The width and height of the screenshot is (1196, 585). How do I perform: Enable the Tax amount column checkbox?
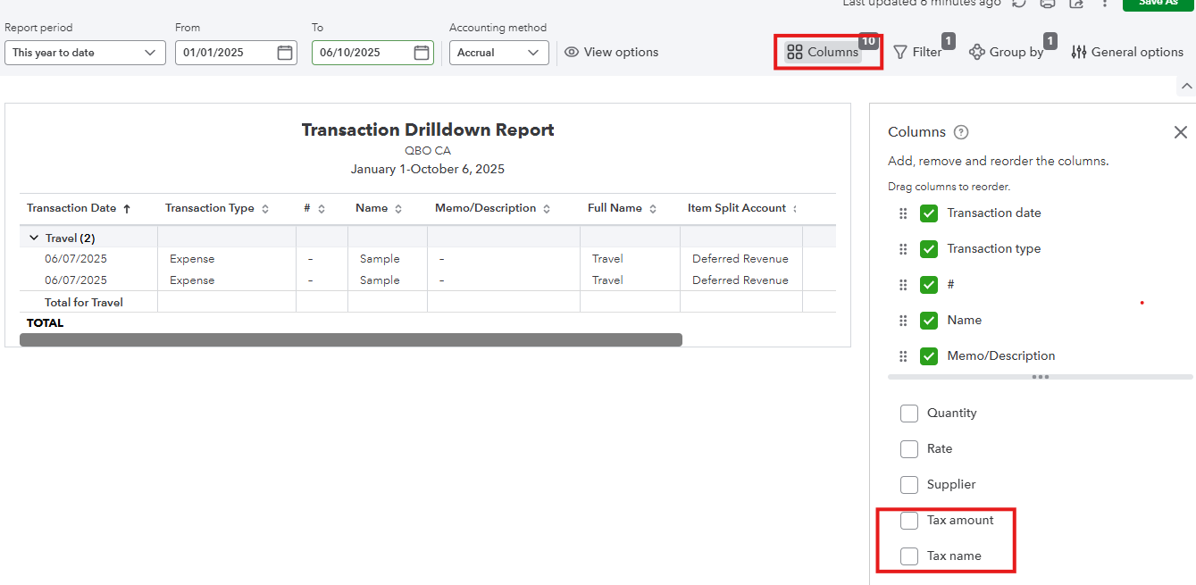909,521
